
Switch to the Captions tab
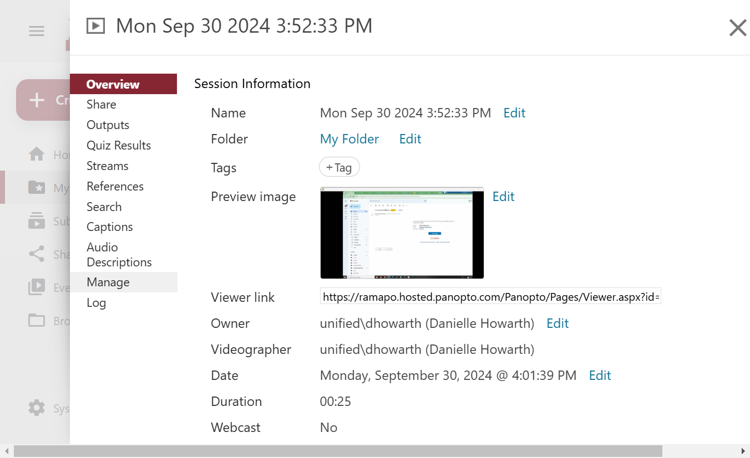pos(109,227)
